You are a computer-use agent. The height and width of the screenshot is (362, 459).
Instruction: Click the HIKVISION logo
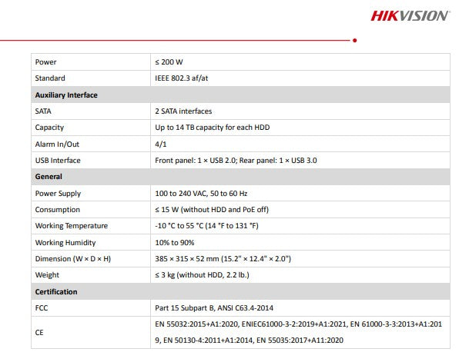click(x=410, y=16)
